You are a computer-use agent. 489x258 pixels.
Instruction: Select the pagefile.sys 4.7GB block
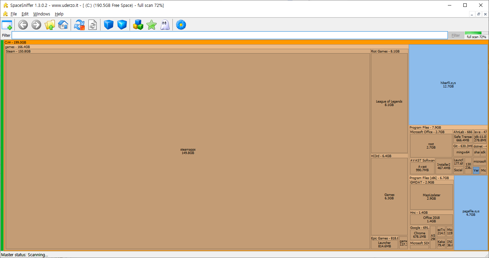[471, 213]
